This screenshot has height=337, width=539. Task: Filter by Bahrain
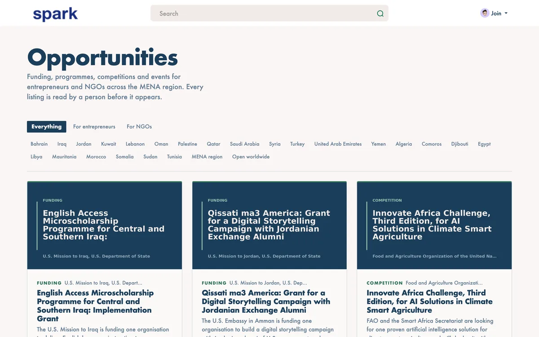click(x=39, y=144)
